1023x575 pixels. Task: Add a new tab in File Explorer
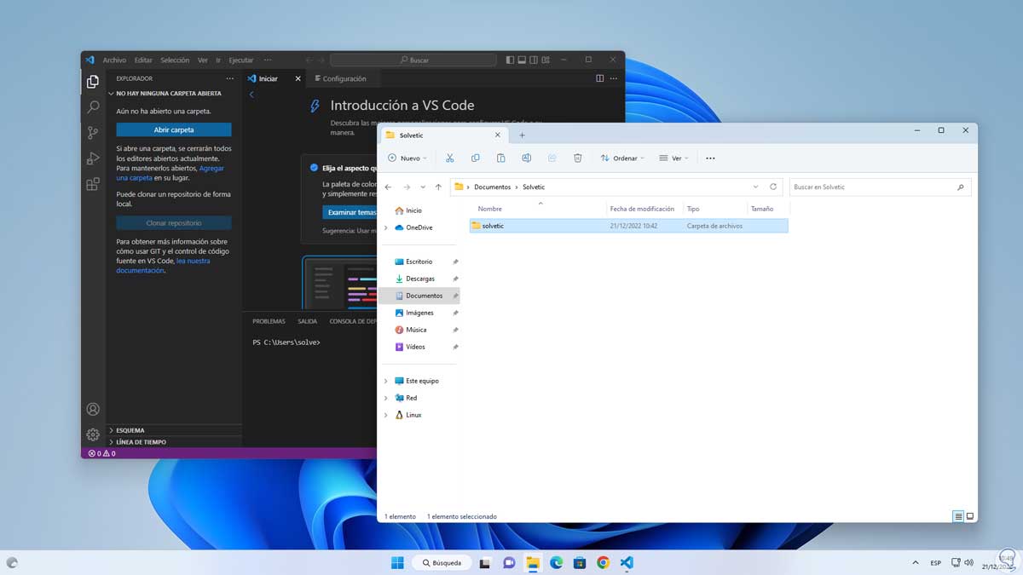pos(523,135)
